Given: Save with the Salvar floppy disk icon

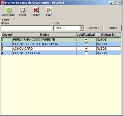Looking at the screenshot, I should pyautogui.click(x=22, y=10).
